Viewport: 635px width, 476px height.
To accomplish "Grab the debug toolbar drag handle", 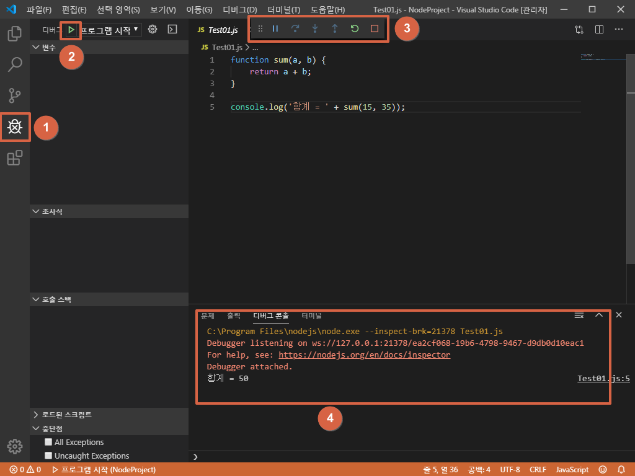I will pyautogui.click(x=260, y=29).
